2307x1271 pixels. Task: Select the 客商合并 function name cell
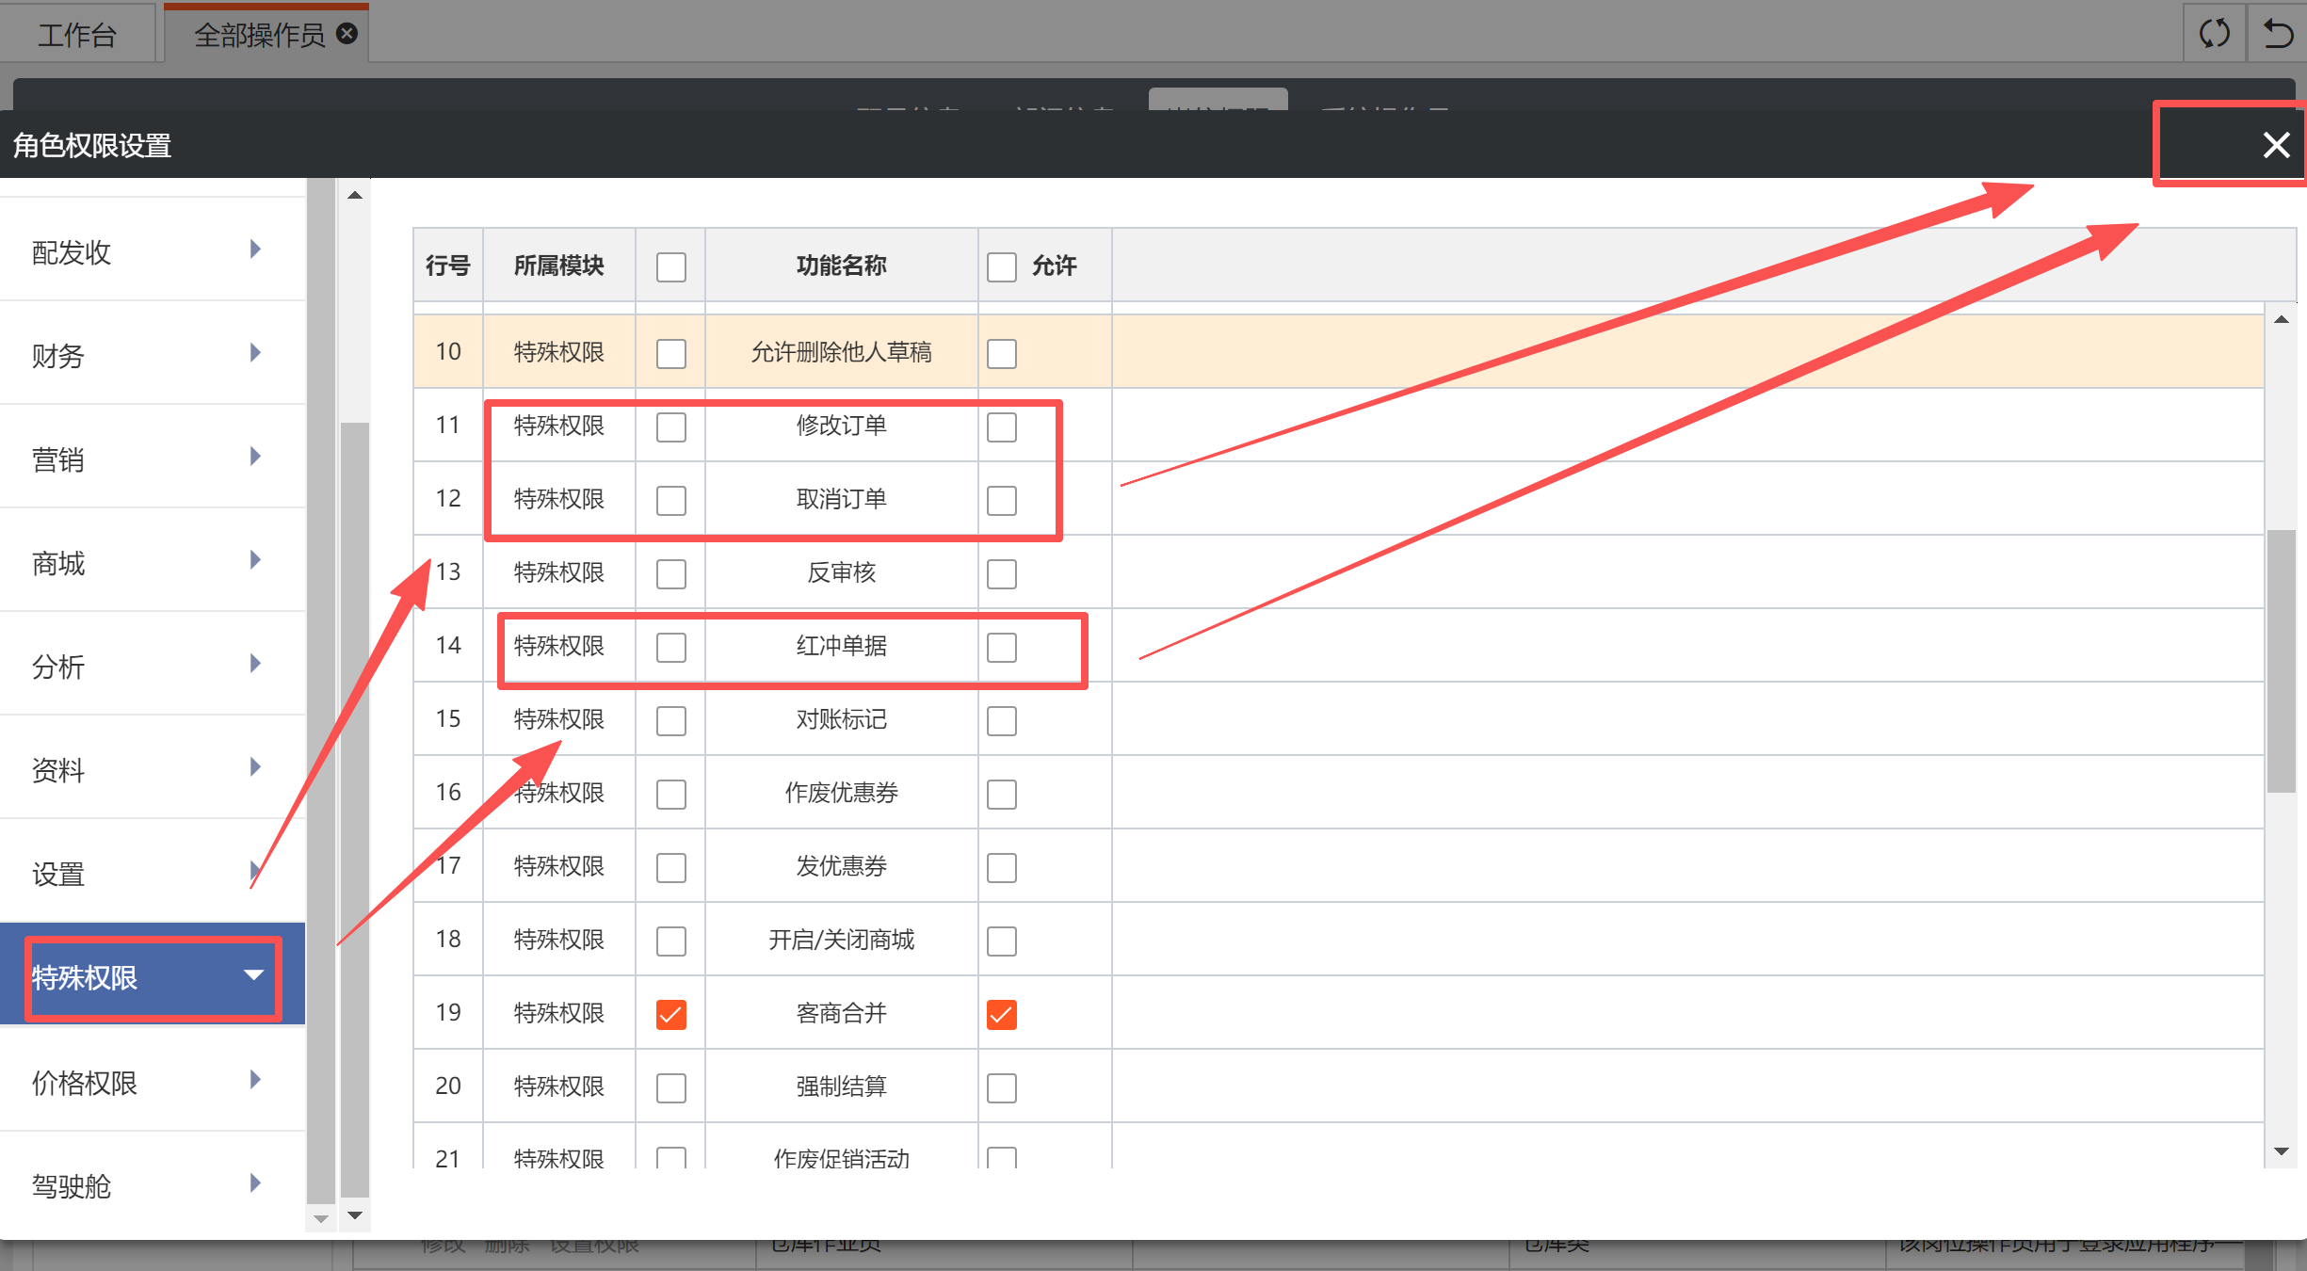click(x=842, y=1013)
